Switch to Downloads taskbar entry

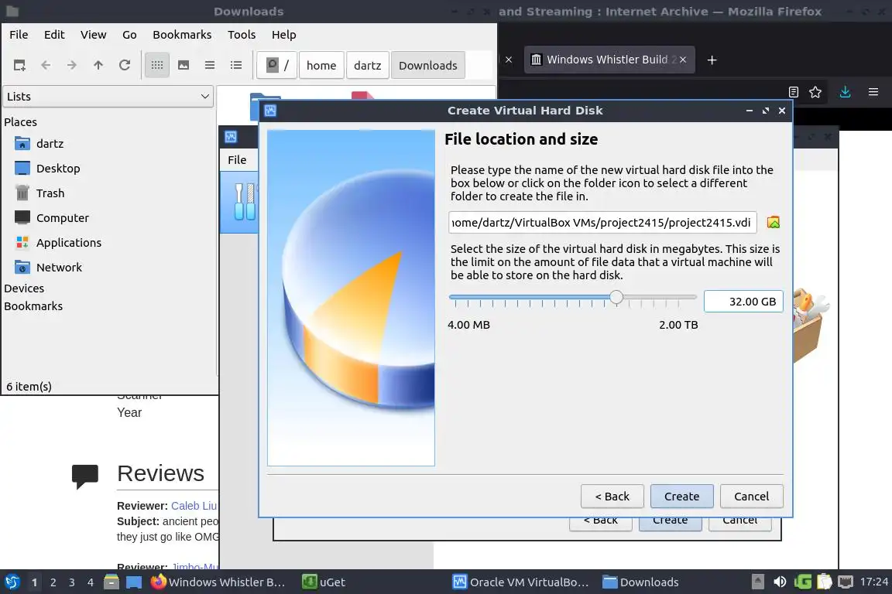[x=640, y=582]
